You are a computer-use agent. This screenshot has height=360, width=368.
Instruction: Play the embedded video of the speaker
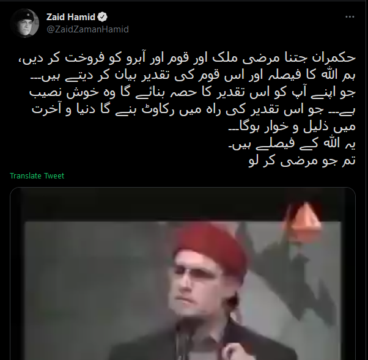coord(183,274)
